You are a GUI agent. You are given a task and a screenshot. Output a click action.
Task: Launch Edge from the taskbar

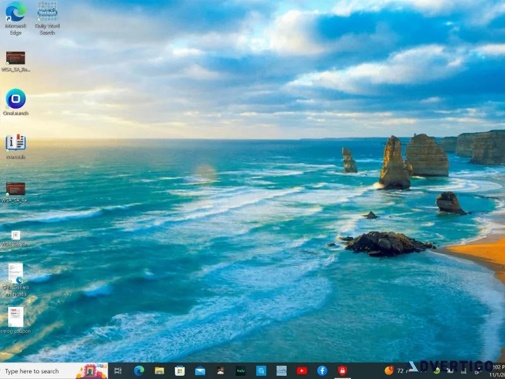coord(139,371)
